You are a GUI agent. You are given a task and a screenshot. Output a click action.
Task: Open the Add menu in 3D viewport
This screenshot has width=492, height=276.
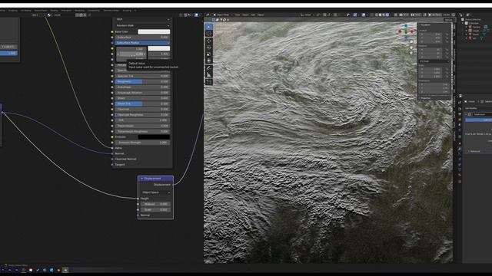pyautogui.click(x=253, y=15)
